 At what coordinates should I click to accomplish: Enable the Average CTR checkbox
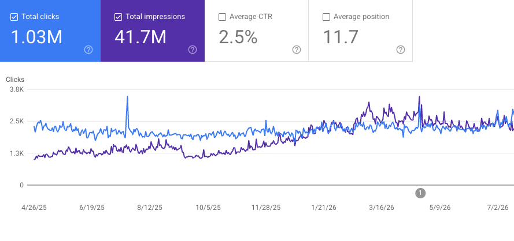pos(222,17)
